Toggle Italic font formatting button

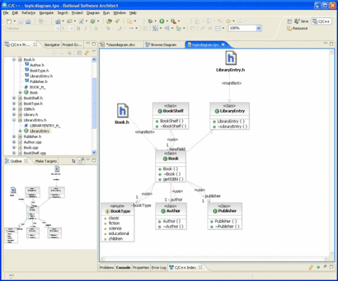pos(86,28)
